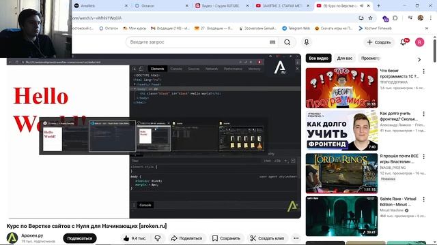The height and width of the screenshot is (245, 437).
Task: Open YouTube notifications bell
Action: click(404, 42)
